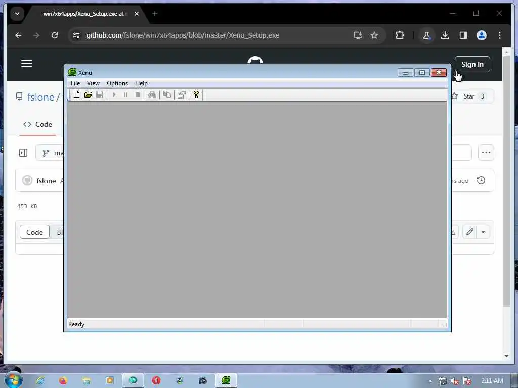Show hidden system tray icons arrow
Viewport: 518px width, 388px height.
click(x=430, y=381)
